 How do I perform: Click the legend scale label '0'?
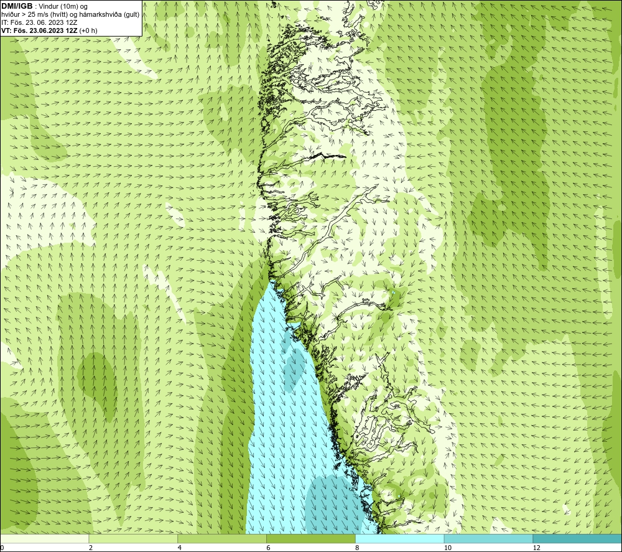tap(2, 548)
